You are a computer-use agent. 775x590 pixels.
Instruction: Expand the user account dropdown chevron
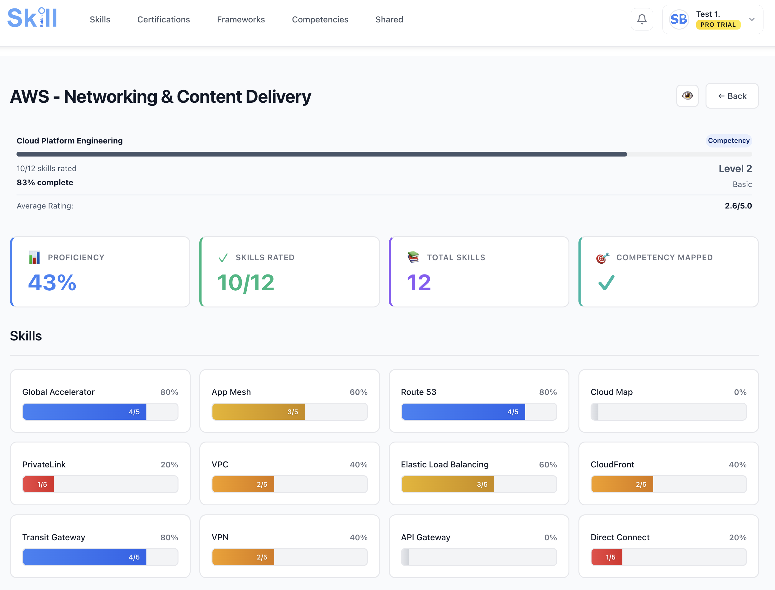(x=751, y=19)
